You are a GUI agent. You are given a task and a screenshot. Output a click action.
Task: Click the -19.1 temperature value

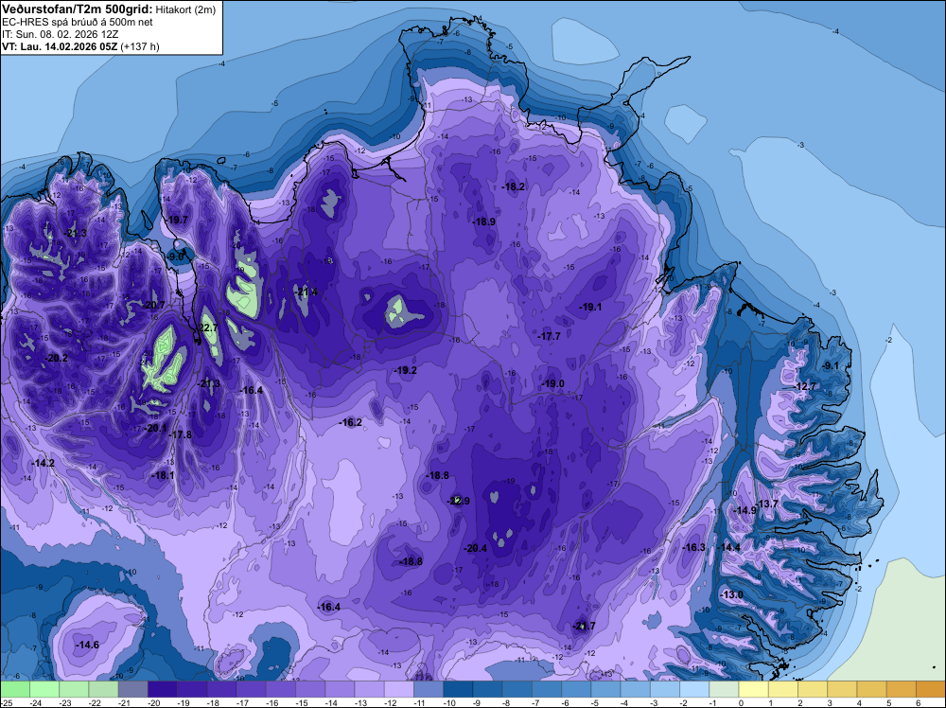pyautogui.click(x=590, y=307)
